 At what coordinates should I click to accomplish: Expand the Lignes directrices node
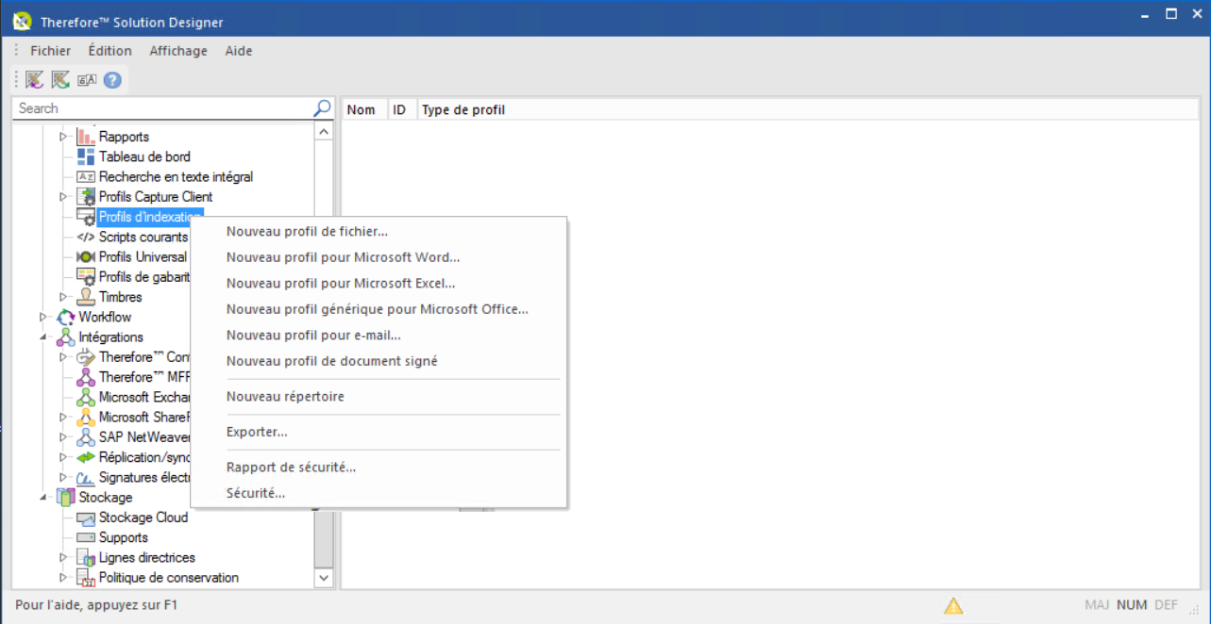(x=63, y=557)
